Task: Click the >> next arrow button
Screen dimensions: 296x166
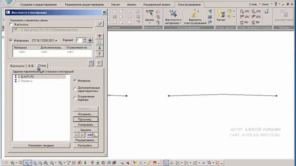Action: click(82, 135)
